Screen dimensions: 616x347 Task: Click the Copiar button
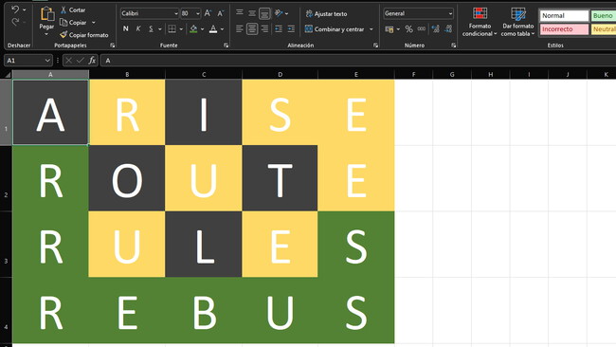pyautogui.click(x=73, y=23)
